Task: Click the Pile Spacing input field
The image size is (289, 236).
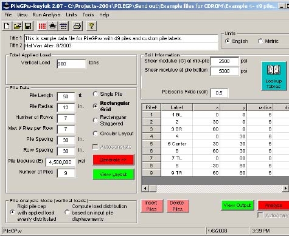Action: coord(66,140)
